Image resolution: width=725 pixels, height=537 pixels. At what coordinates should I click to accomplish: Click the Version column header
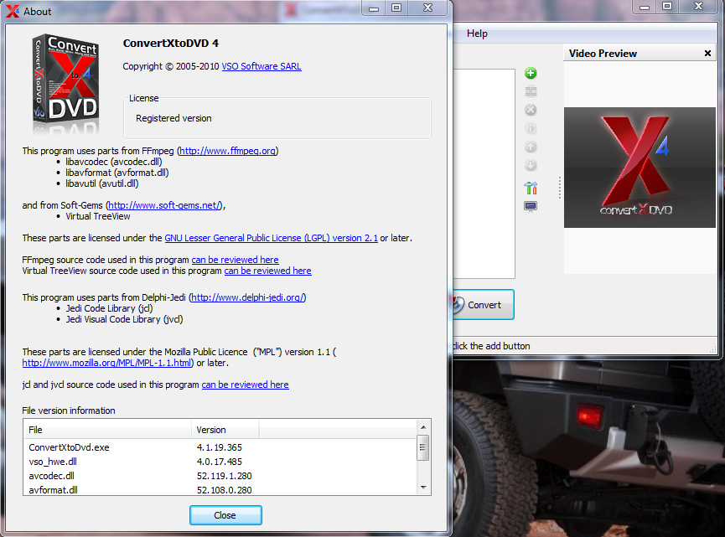225,430
